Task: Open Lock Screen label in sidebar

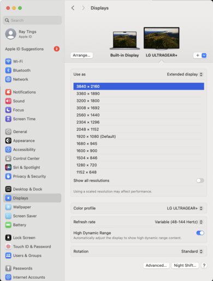Action: (x=24, y=237)
